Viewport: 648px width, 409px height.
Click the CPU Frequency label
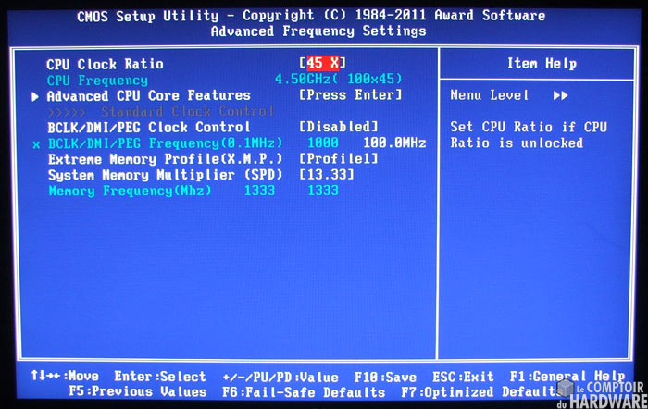click(97, 80)
